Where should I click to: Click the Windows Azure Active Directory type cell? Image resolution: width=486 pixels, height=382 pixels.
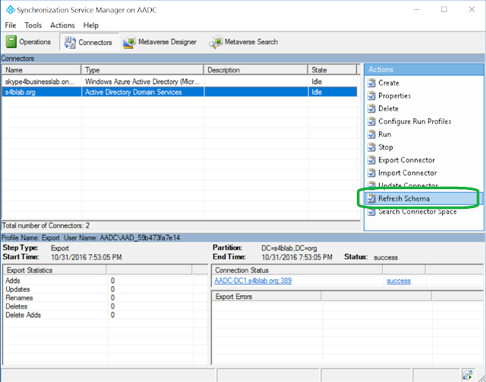coord(143,82)
